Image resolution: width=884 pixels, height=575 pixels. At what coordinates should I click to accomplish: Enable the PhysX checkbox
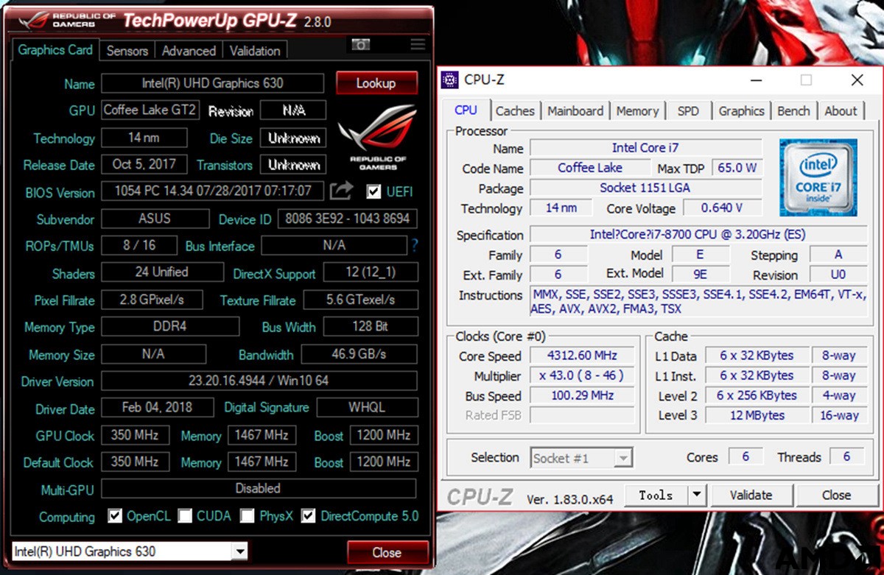click(247, 515)
